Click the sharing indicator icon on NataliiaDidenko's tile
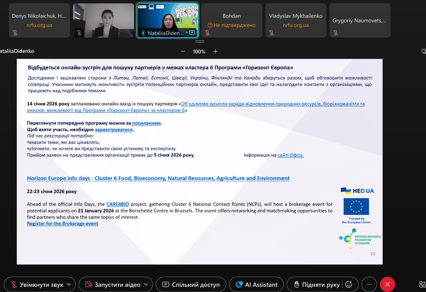The height and width of the screenshot is (292, 426). coord(192,33)
